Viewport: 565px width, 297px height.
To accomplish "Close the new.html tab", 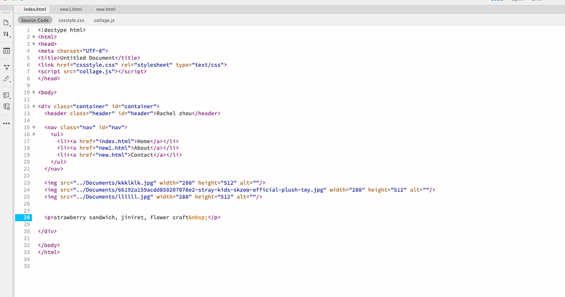I will pos(90,9).
